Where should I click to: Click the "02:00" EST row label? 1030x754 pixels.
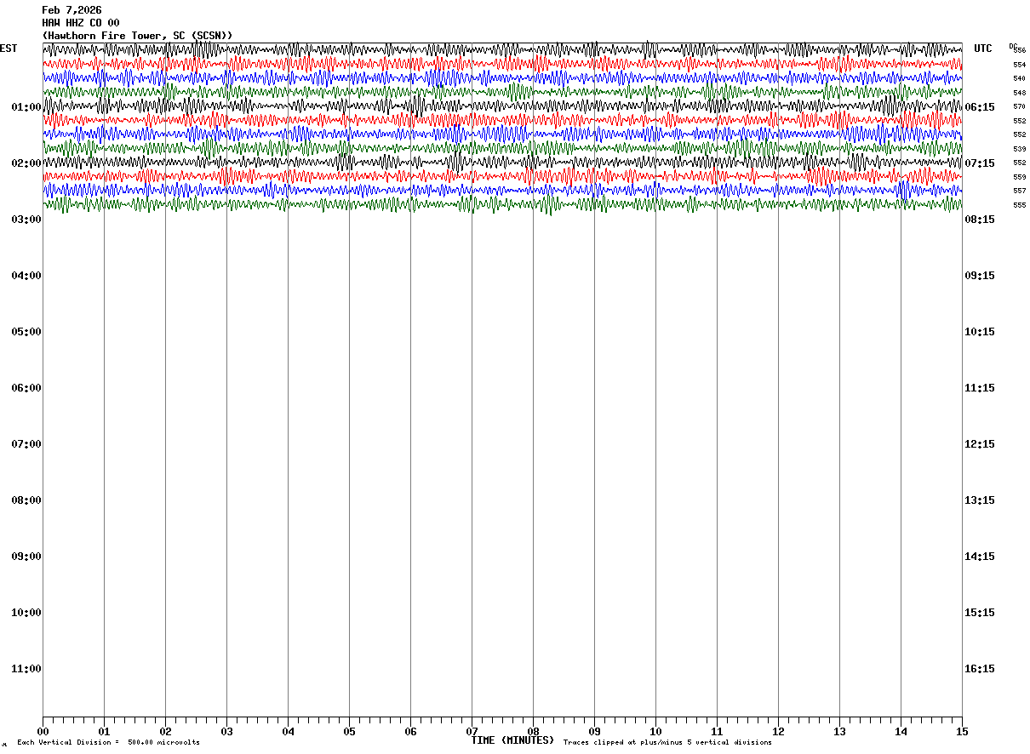[26, 163]
